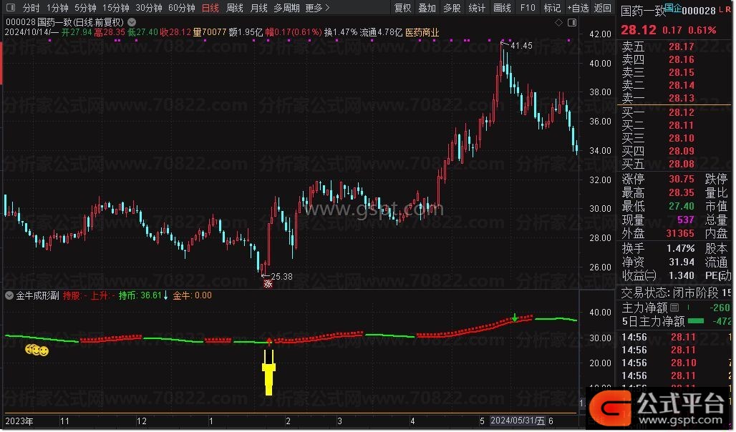Click the 2024/05/31 date marker on timeline
Screen dimensions: 736x432
[517, 421]
